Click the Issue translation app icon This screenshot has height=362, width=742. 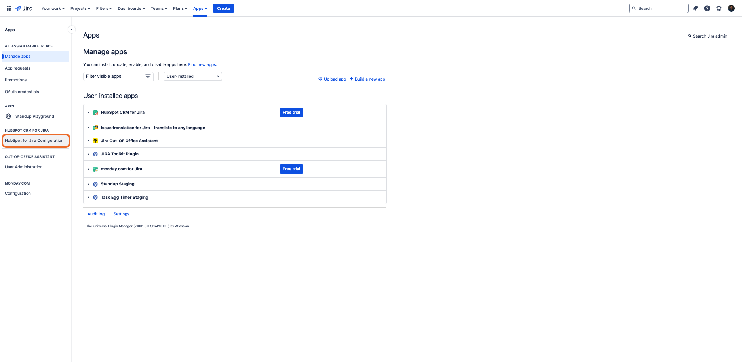tap(95, 128)
